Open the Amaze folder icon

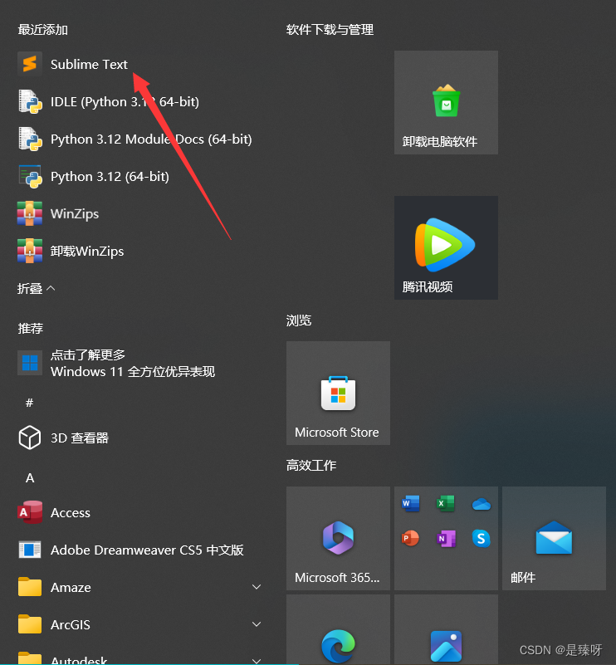pos(30,587)
